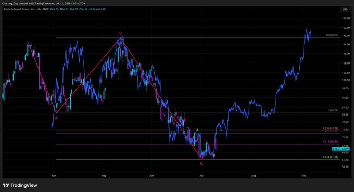Select the 1.236 (74.76) Fibonacci level label
Screen dimensions: 354x192
pos(331,129)
